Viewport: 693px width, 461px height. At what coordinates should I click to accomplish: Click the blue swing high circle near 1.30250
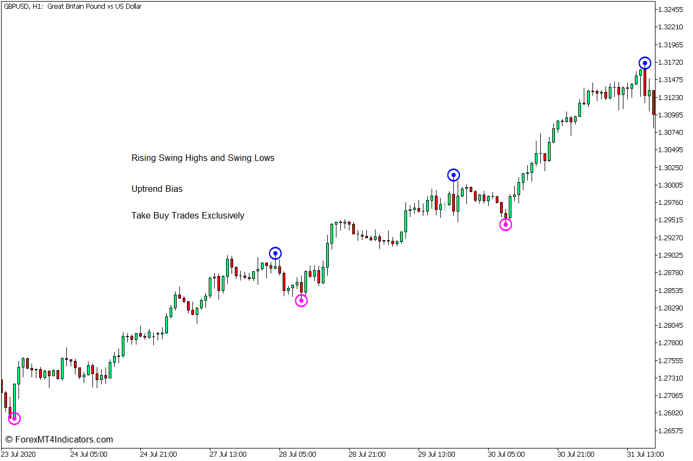[453, 175]
